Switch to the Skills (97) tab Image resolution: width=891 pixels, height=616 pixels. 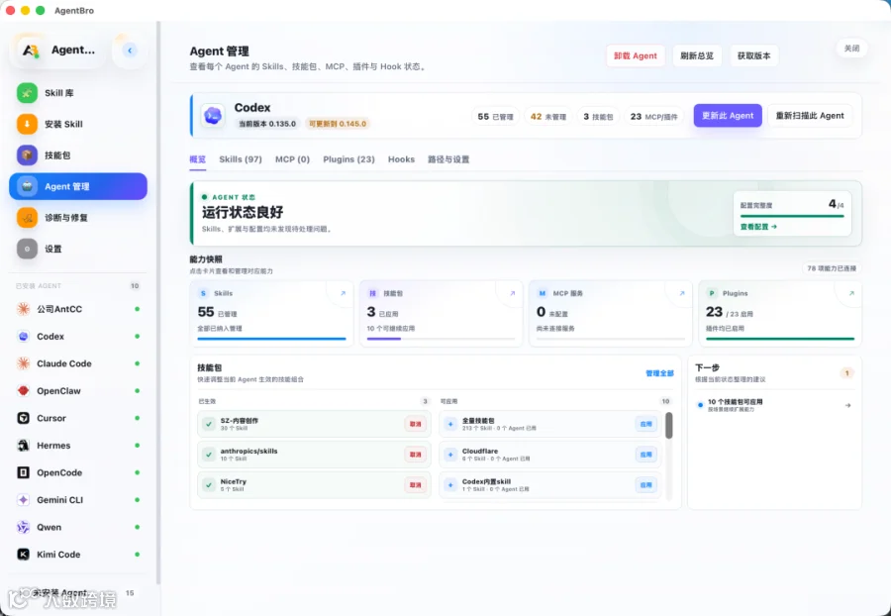(x=241, y=159)
